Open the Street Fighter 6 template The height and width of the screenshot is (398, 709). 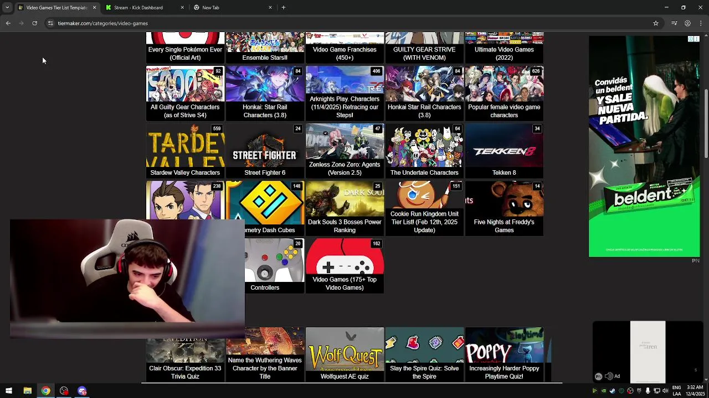(x=265, y=150)
